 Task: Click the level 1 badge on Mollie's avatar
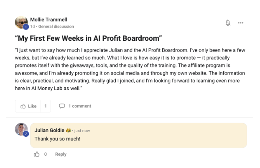(x=26, y=27)
